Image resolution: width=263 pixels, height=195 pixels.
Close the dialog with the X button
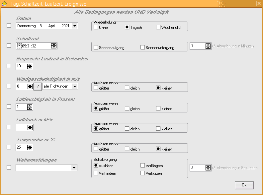point(259,4)
